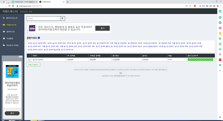Open the red pocket-style icon in right sidebar
Image resolution: width=223 pixels, height=121 pixels.
(x=220, y=28)
